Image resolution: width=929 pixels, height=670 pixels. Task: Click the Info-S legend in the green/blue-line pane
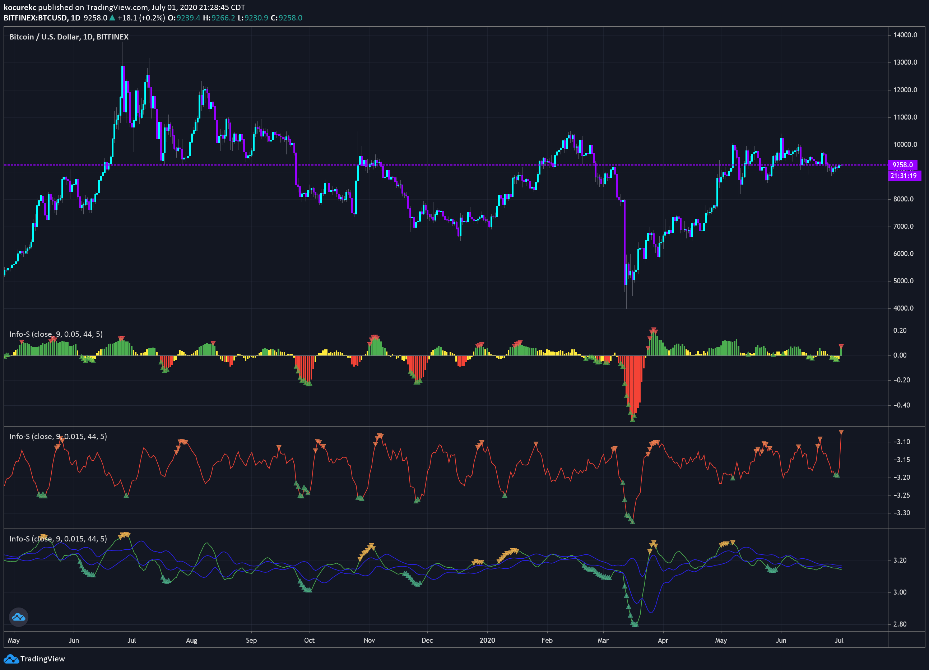pos(58,539)
